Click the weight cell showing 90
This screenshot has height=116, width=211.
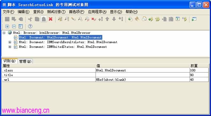tap(199, 75)
